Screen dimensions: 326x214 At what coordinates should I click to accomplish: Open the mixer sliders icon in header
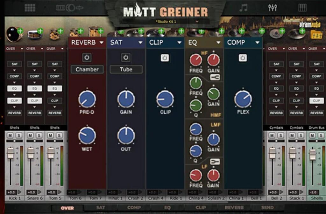273,8
